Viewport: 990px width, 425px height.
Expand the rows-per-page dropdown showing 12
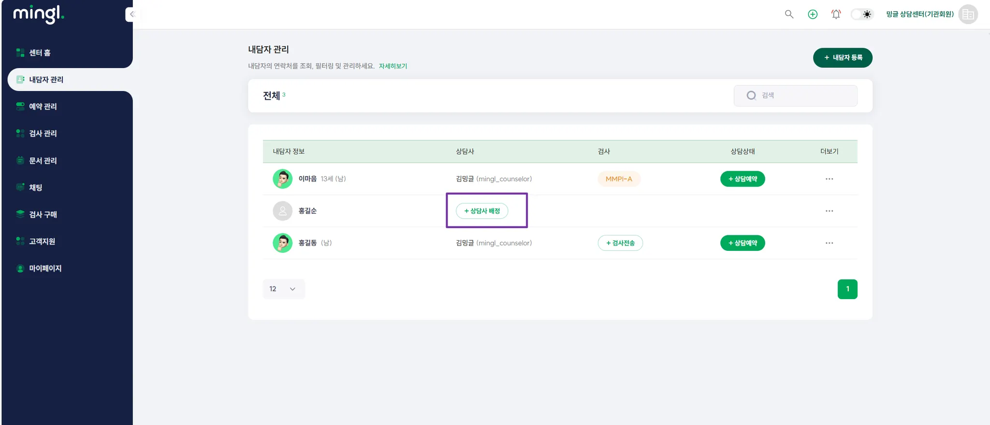coord(283,289)
